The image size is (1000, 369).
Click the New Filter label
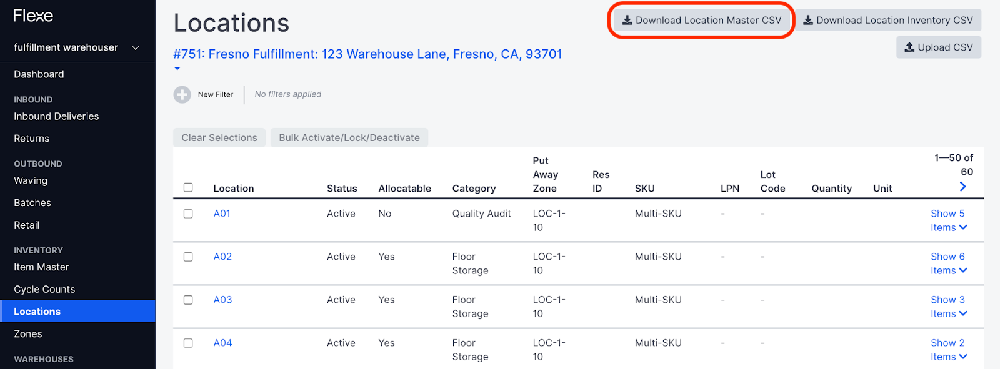point(216,94)
